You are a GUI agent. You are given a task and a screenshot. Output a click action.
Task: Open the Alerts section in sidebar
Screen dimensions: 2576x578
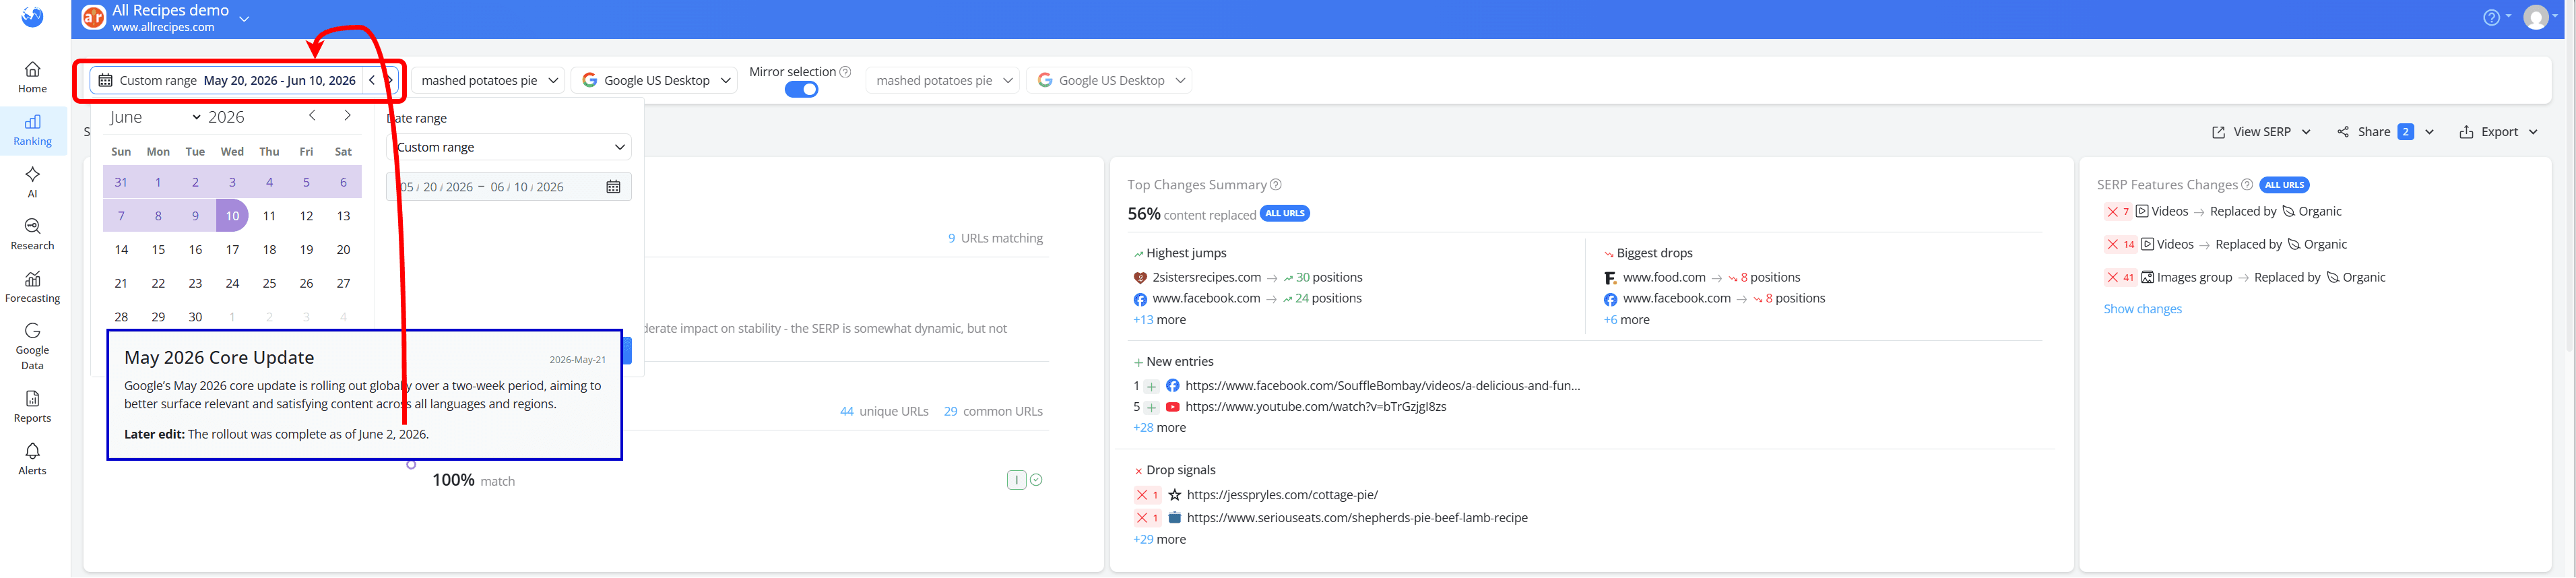click(32, 459)
